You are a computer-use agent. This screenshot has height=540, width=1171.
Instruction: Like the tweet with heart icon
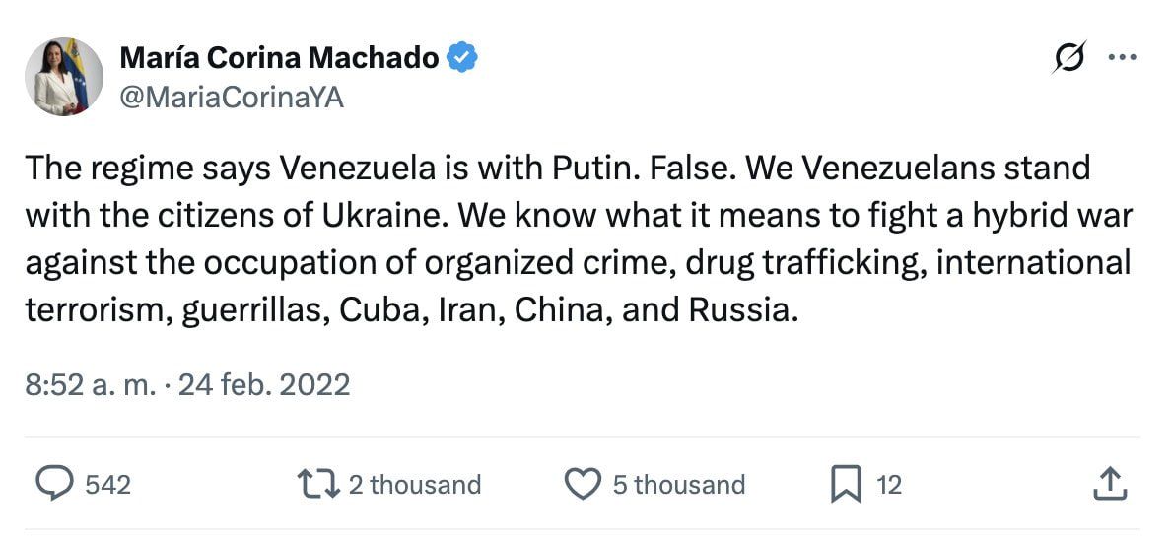click(x=583, y=484)
